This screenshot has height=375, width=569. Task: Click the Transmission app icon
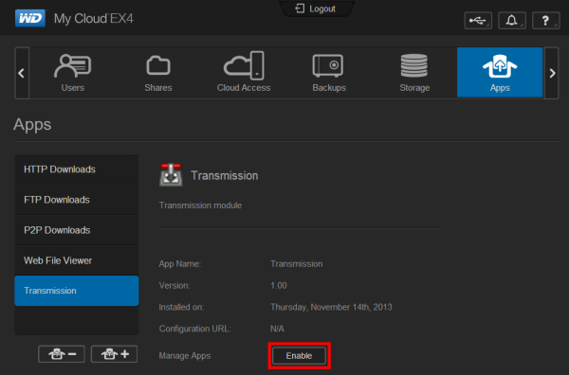171,175
